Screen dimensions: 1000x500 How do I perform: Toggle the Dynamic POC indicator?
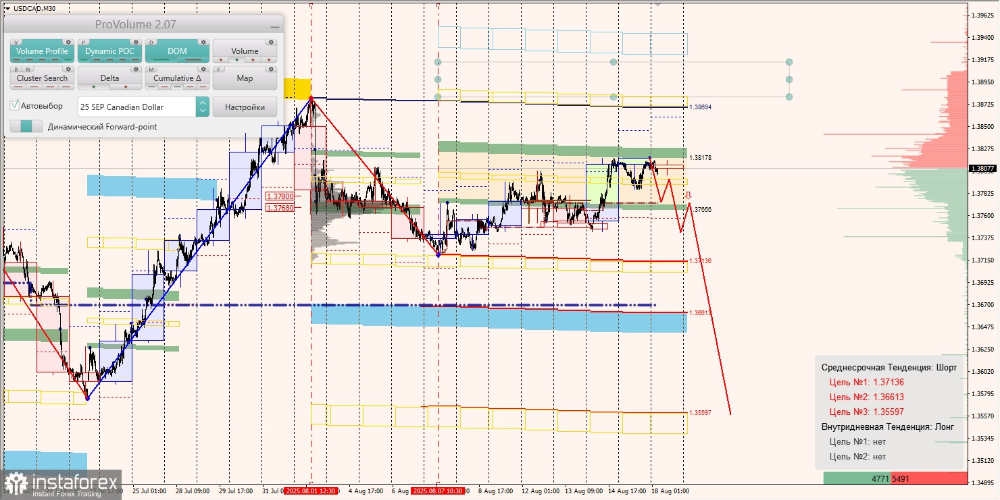(109, 51)
